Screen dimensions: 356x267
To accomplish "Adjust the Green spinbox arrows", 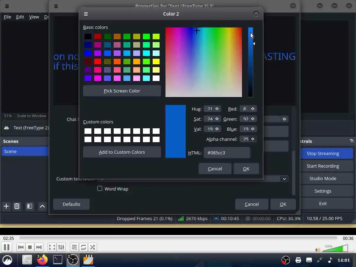I will (253, 119).
